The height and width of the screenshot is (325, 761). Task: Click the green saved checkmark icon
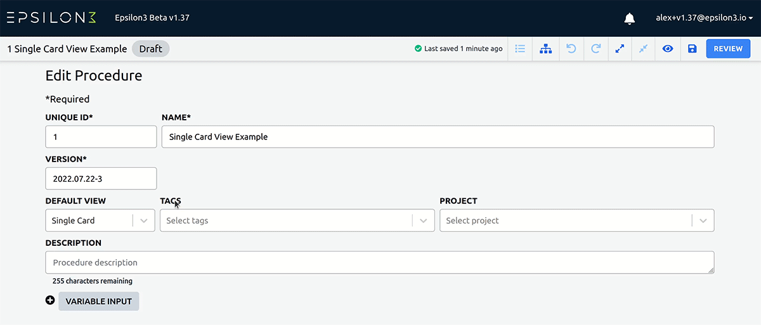[x=418, y=49]
